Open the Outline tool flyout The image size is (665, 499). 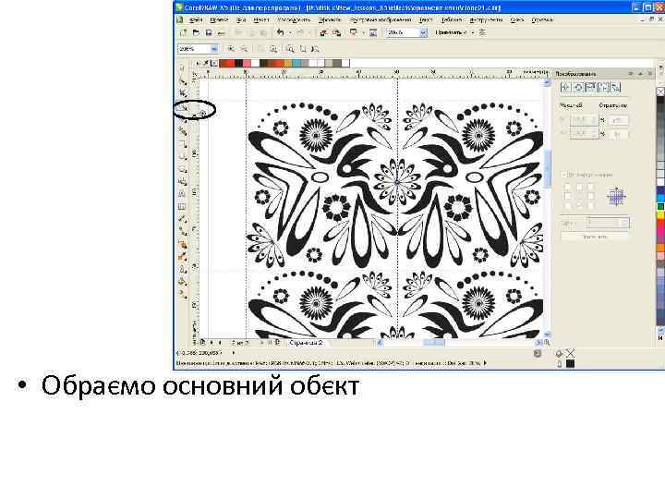pos(182,269)
